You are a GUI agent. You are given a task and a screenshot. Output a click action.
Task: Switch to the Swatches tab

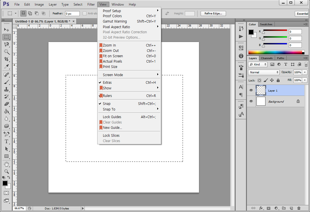(266, 24)
